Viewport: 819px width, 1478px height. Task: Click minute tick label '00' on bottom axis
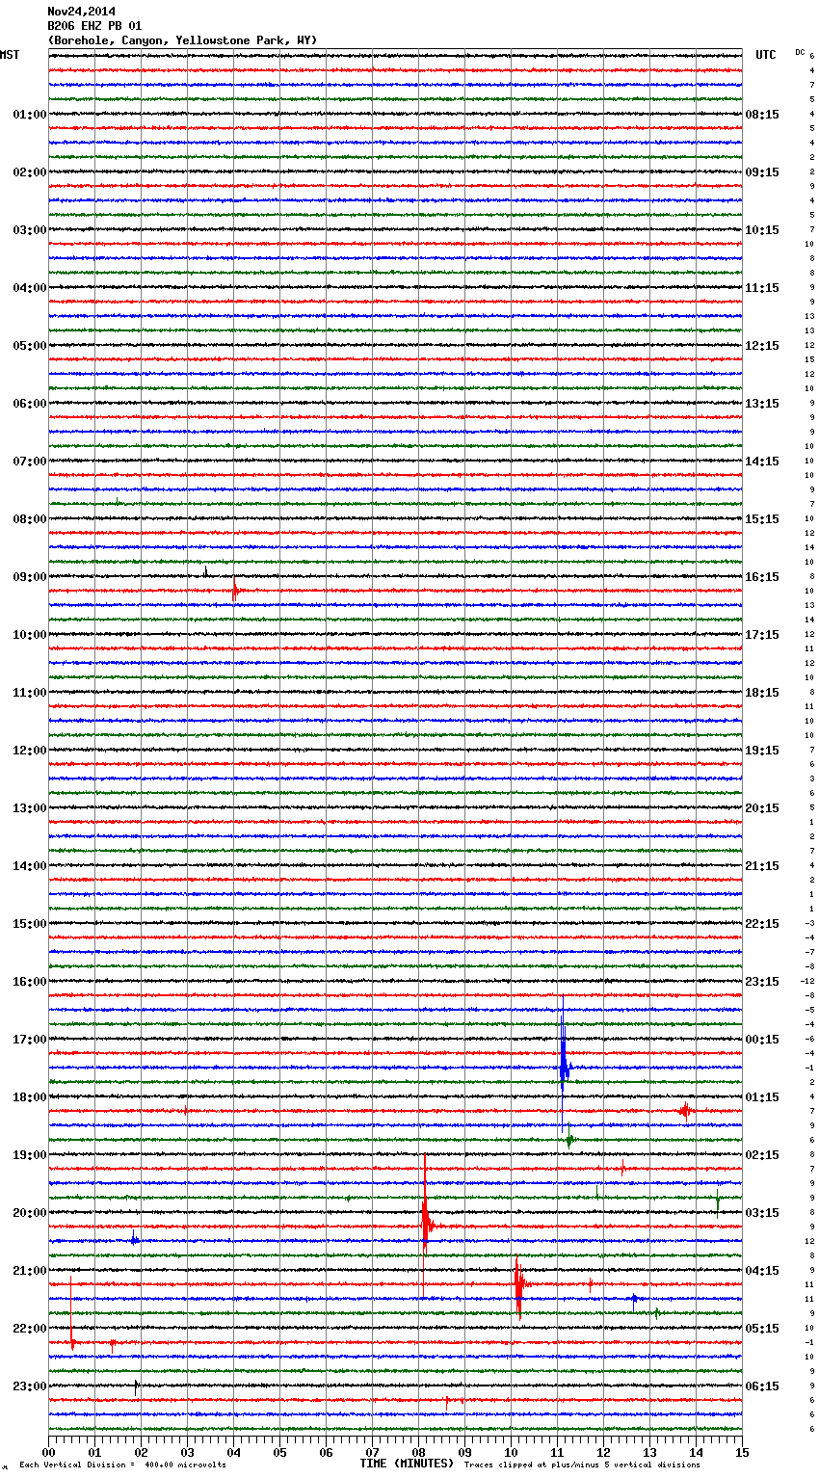[48, 1452]
